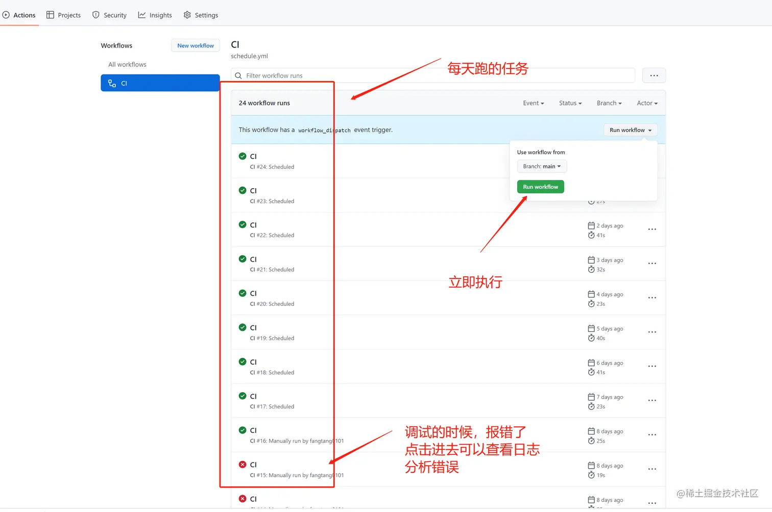
Task: Open options menu for run #21
Action: (652, 264)
